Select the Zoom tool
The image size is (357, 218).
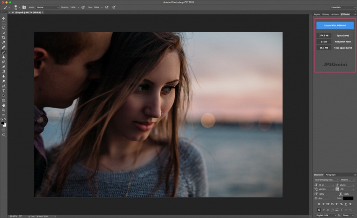coord(3,110)
